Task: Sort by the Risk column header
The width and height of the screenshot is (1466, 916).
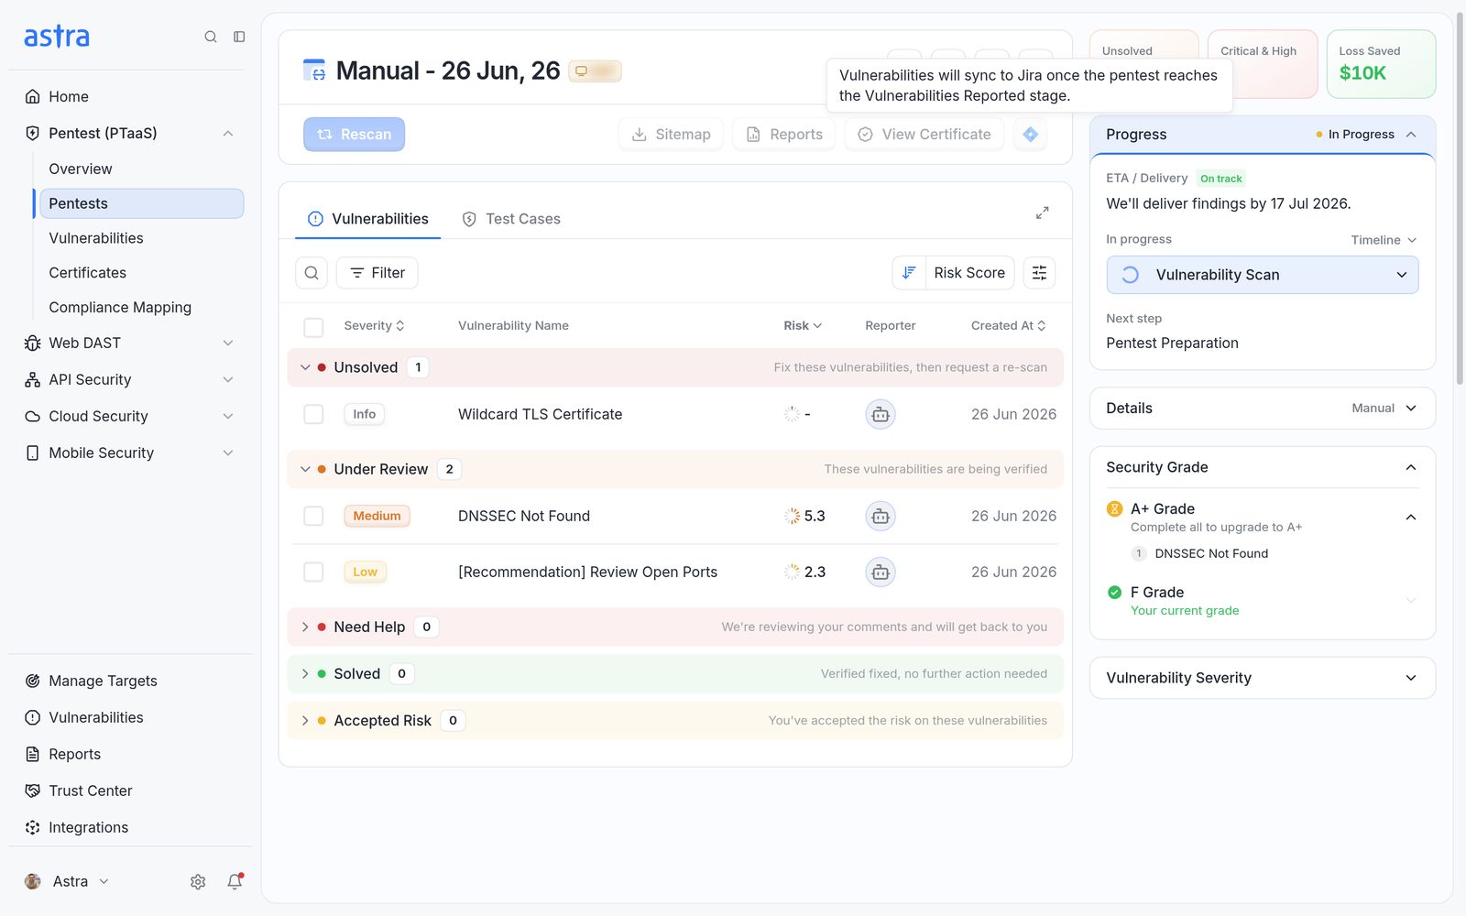Action: 803,325
